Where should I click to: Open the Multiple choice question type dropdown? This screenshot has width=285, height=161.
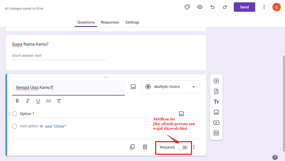click(171, 87)
